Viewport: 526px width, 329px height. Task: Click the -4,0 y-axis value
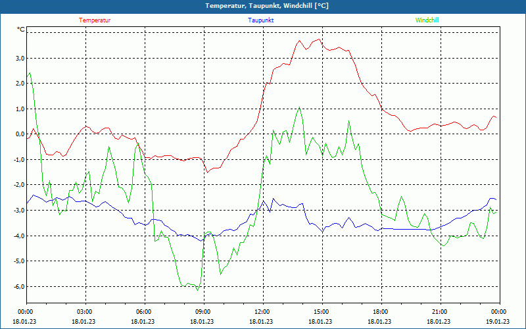(20, 236)
